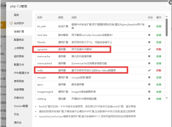Image resolution: width=172 pixels, height=127 pixels.
Task: Install the memcached extension
Action: click(x=159, y=63)
